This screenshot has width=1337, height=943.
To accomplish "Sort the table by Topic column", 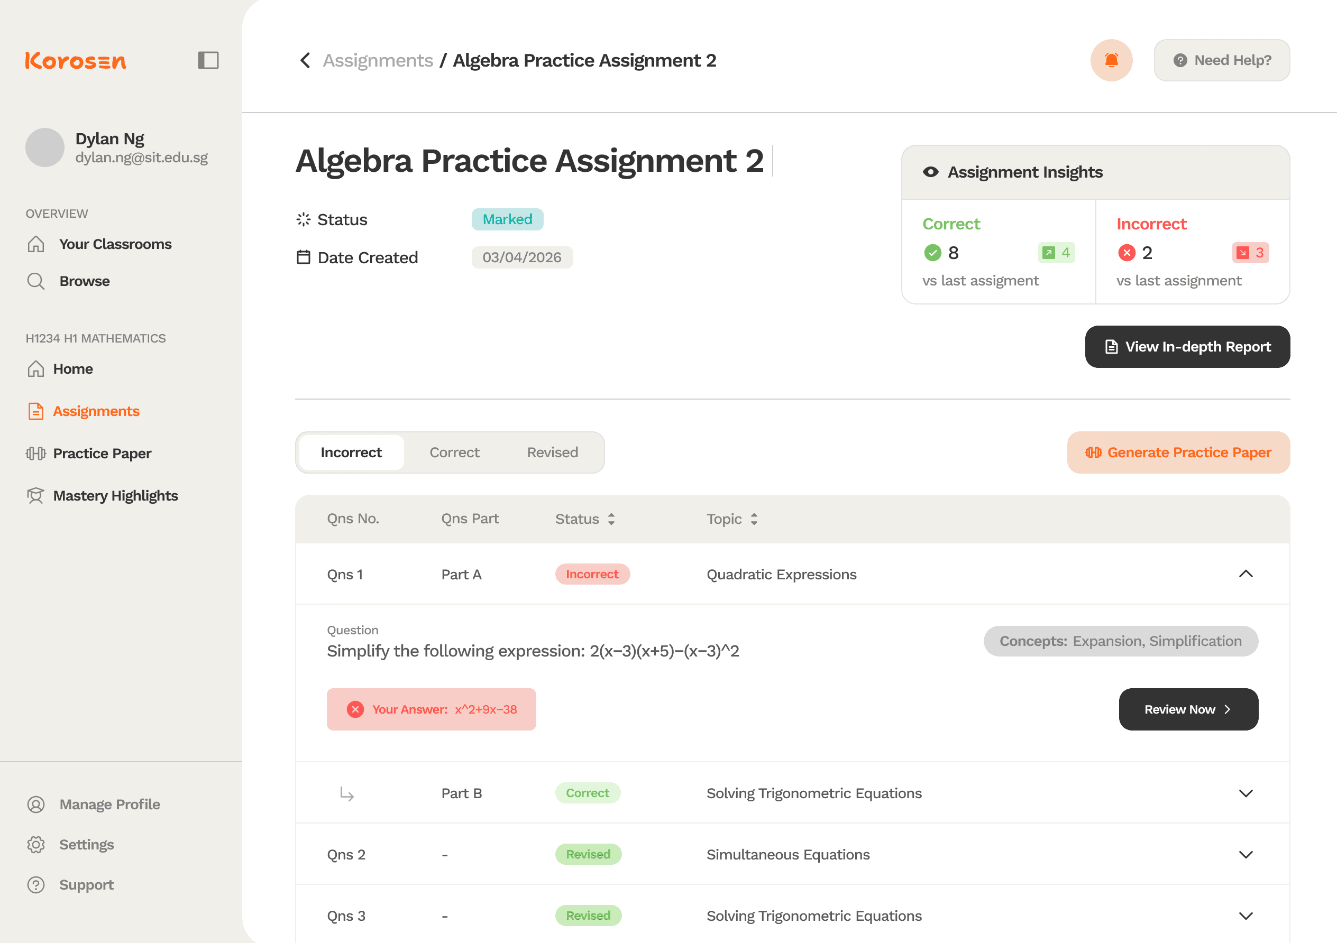I will pos(754,519).
